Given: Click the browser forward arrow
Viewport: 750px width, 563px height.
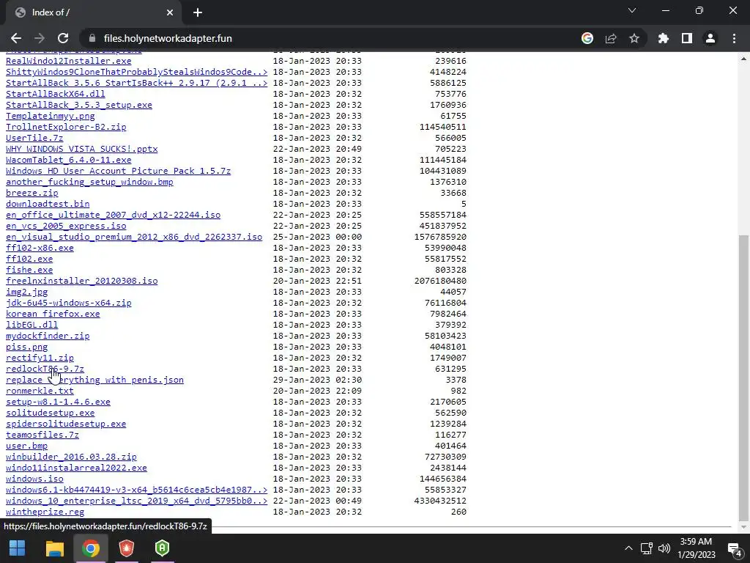Looking at the screenshot, I should pyautogui.click(x=40, y=38).
